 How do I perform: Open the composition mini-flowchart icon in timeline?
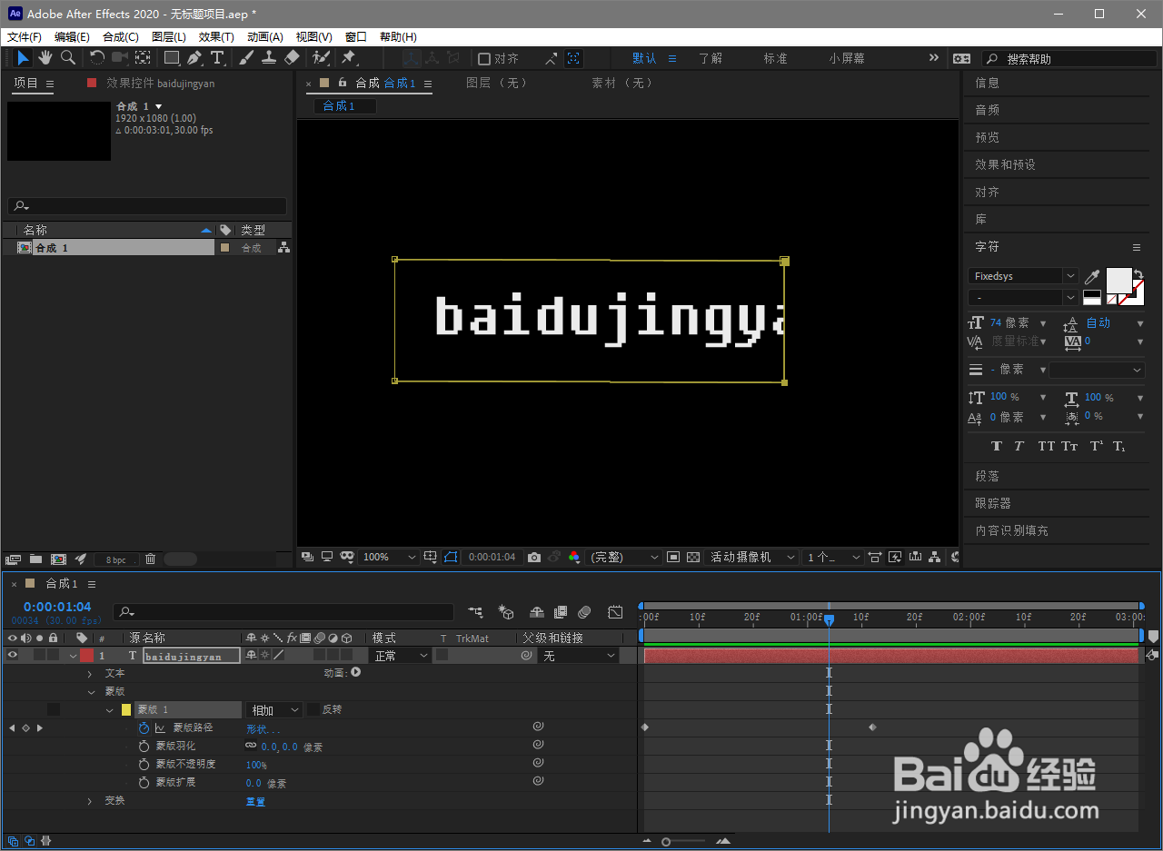tap(475, 612)
